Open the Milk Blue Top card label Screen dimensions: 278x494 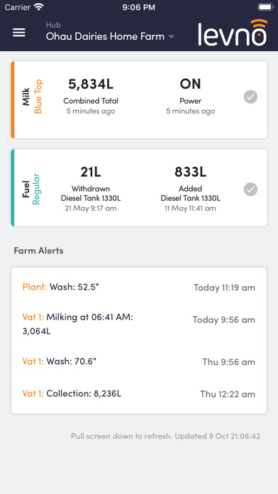click(32, 97)
